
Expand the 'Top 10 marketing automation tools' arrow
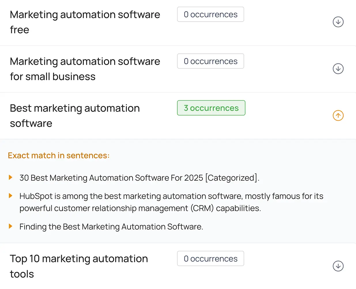[338, 266]
